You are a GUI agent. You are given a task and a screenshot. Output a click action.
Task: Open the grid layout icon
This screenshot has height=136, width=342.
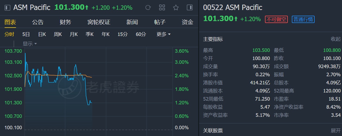click(162, 8)
